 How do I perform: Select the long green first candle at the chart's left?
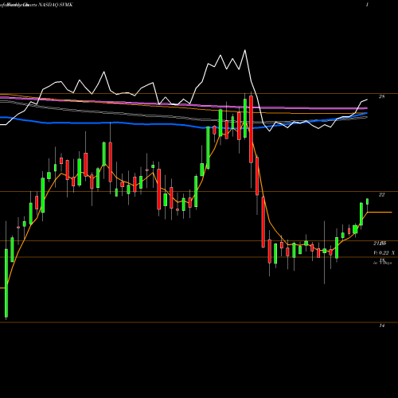(x=6, y=283)
